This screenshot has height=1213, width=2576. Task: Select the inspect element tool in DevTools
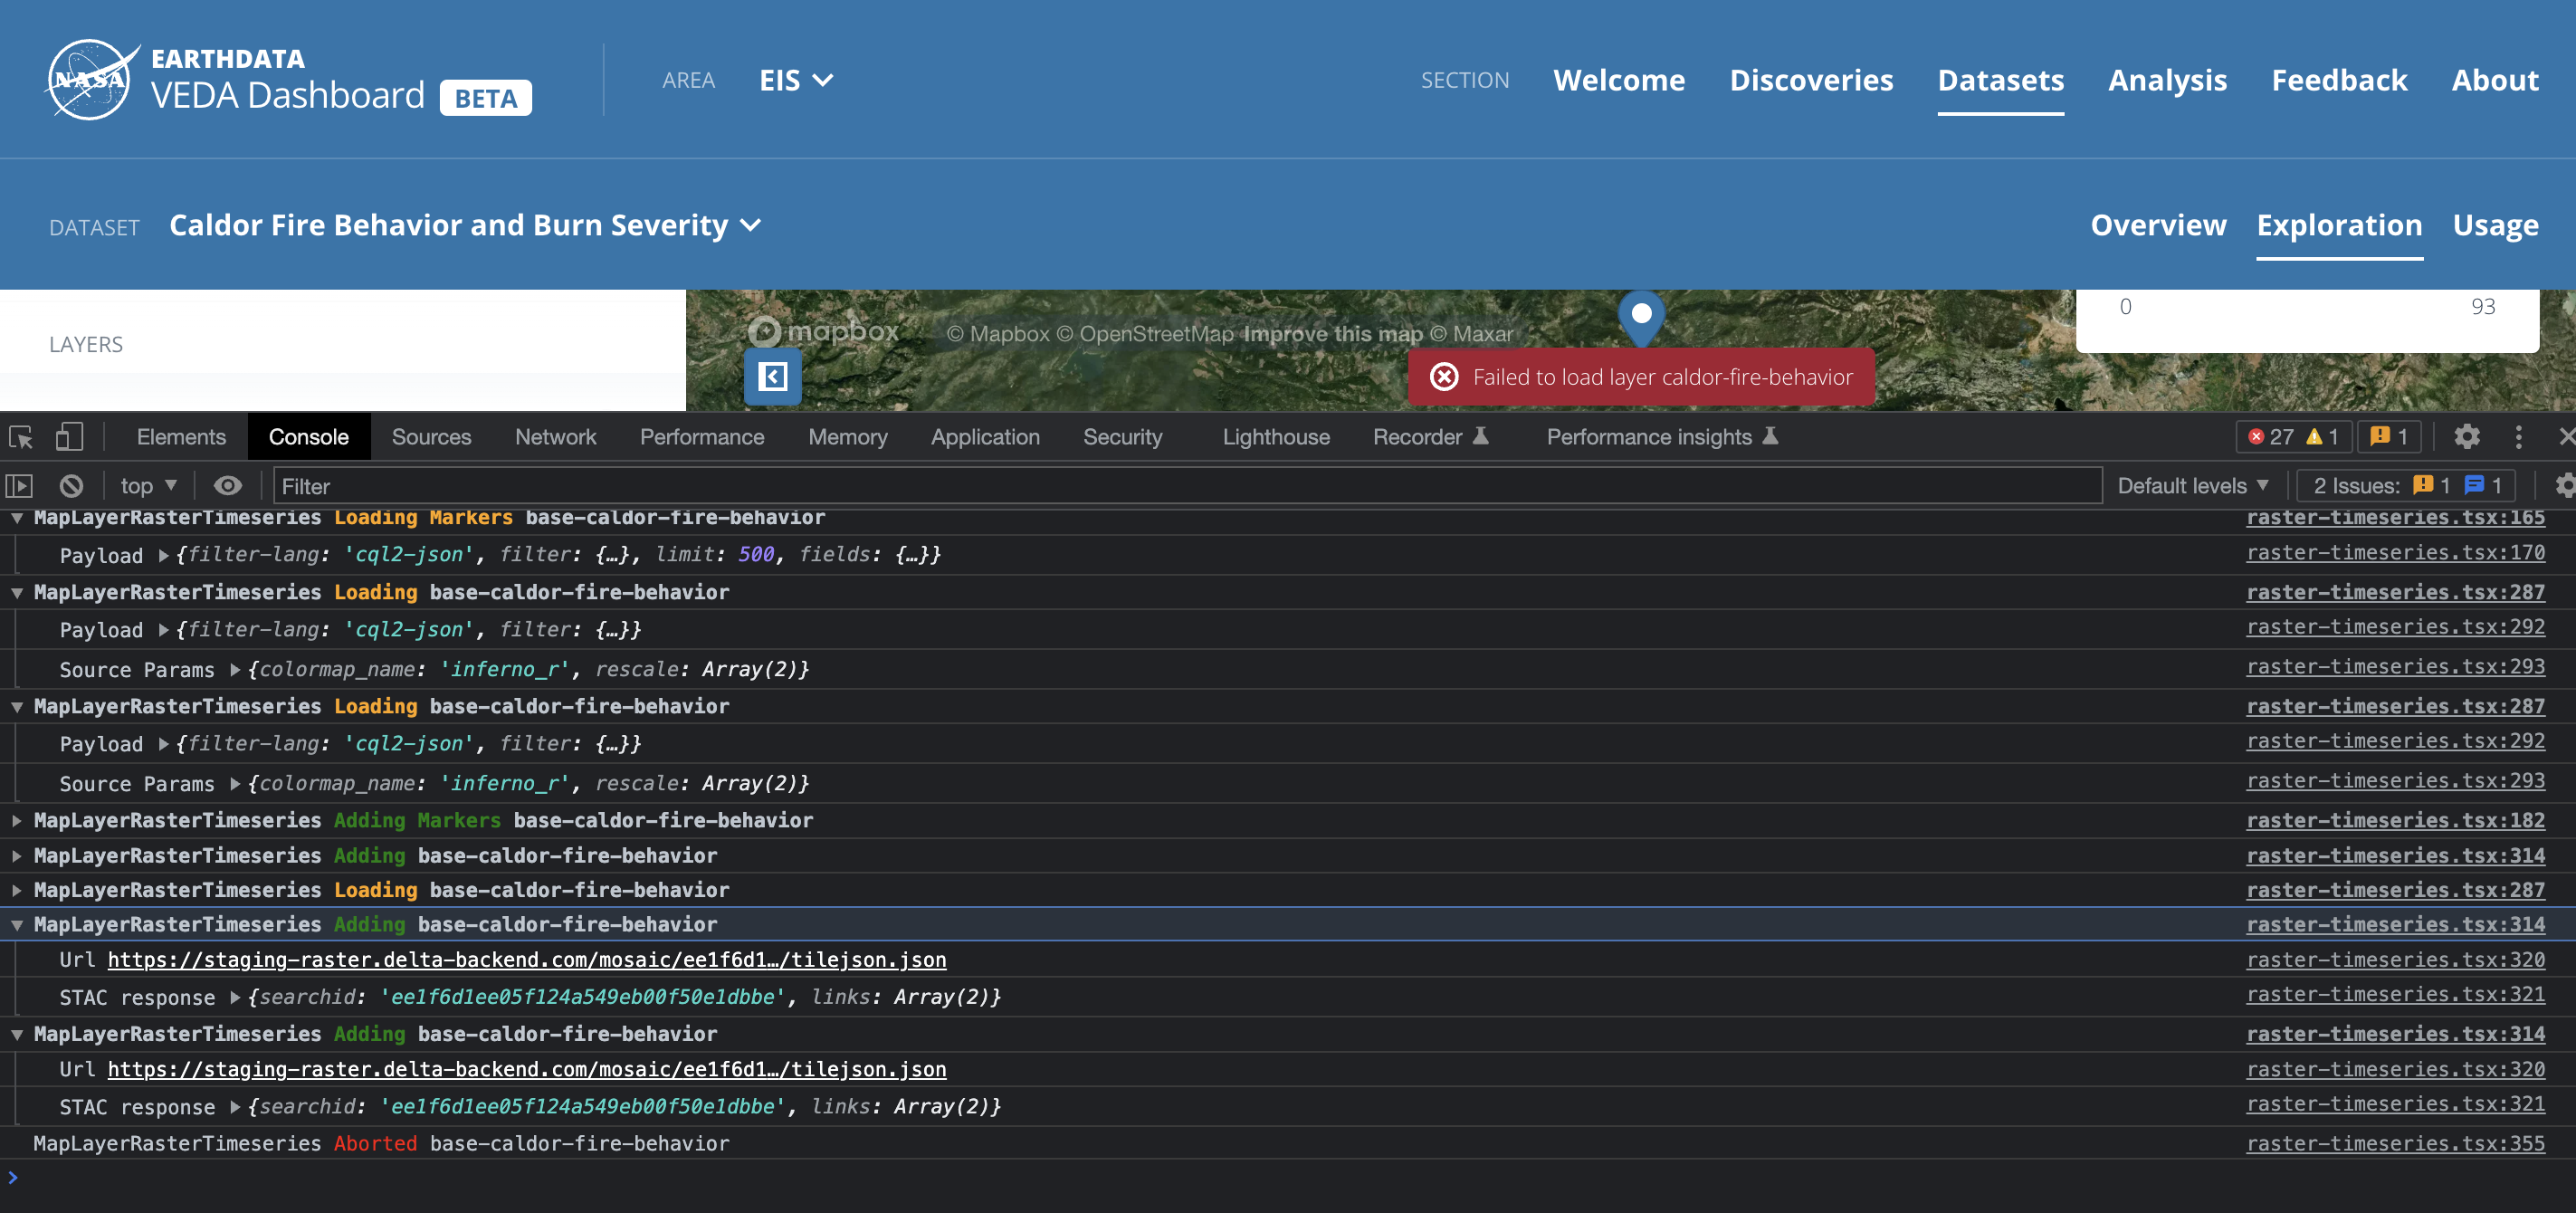[x=20, y=436]
